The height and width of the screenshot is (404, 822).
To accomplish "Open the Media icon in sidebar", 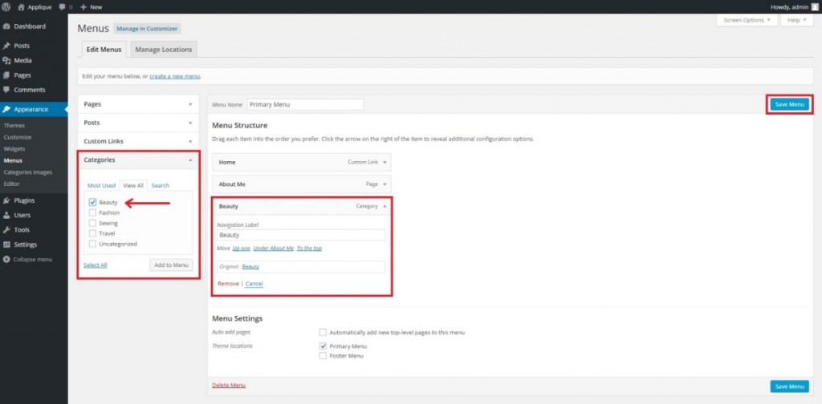I will (6, 60).
